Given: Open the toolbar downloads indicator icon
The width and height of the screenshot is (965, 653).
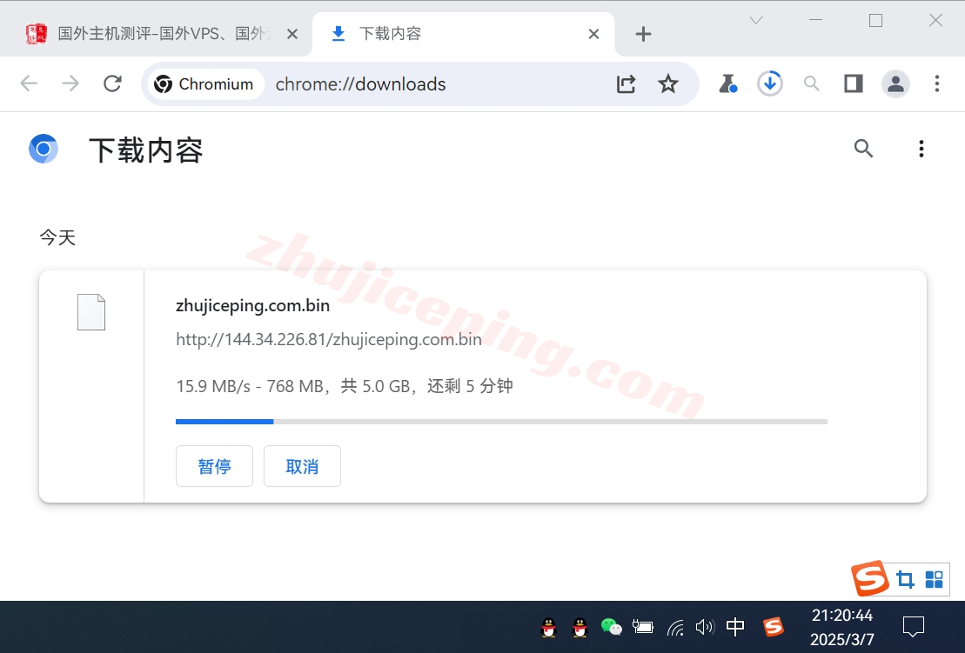Looking at the screenshot, I should pos(770,83).
